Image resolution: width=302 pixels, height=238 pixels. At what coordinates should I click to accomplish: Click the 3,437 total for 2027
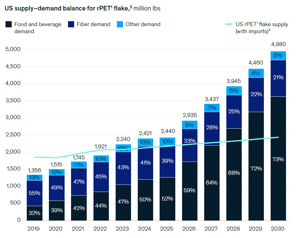click(212, 99)
